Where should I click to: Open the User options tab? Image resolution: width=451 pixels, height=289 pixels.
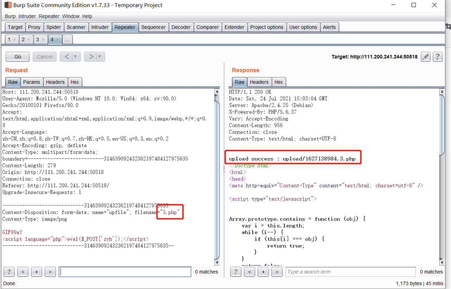pos(303,27)
